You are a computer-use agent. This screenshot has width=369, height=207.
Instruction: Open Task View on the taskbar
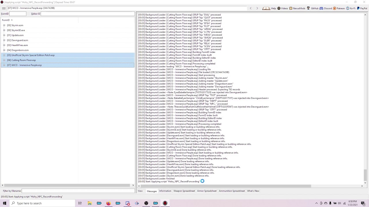80,203
